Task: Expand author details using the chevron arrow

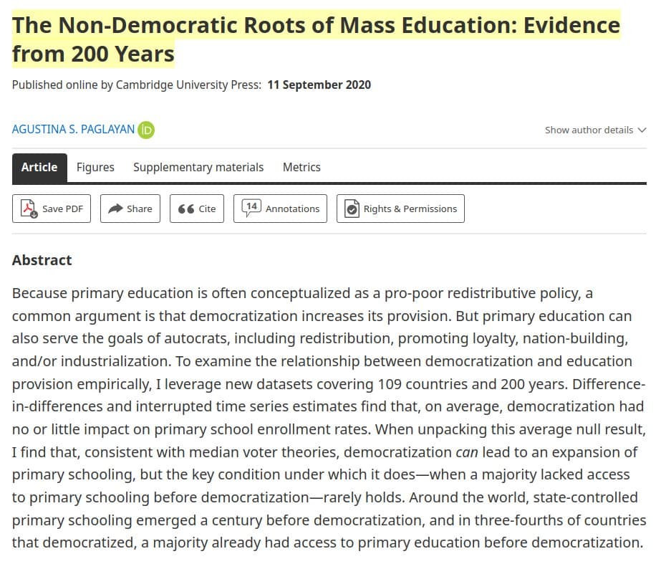Action: pos(641,130)
